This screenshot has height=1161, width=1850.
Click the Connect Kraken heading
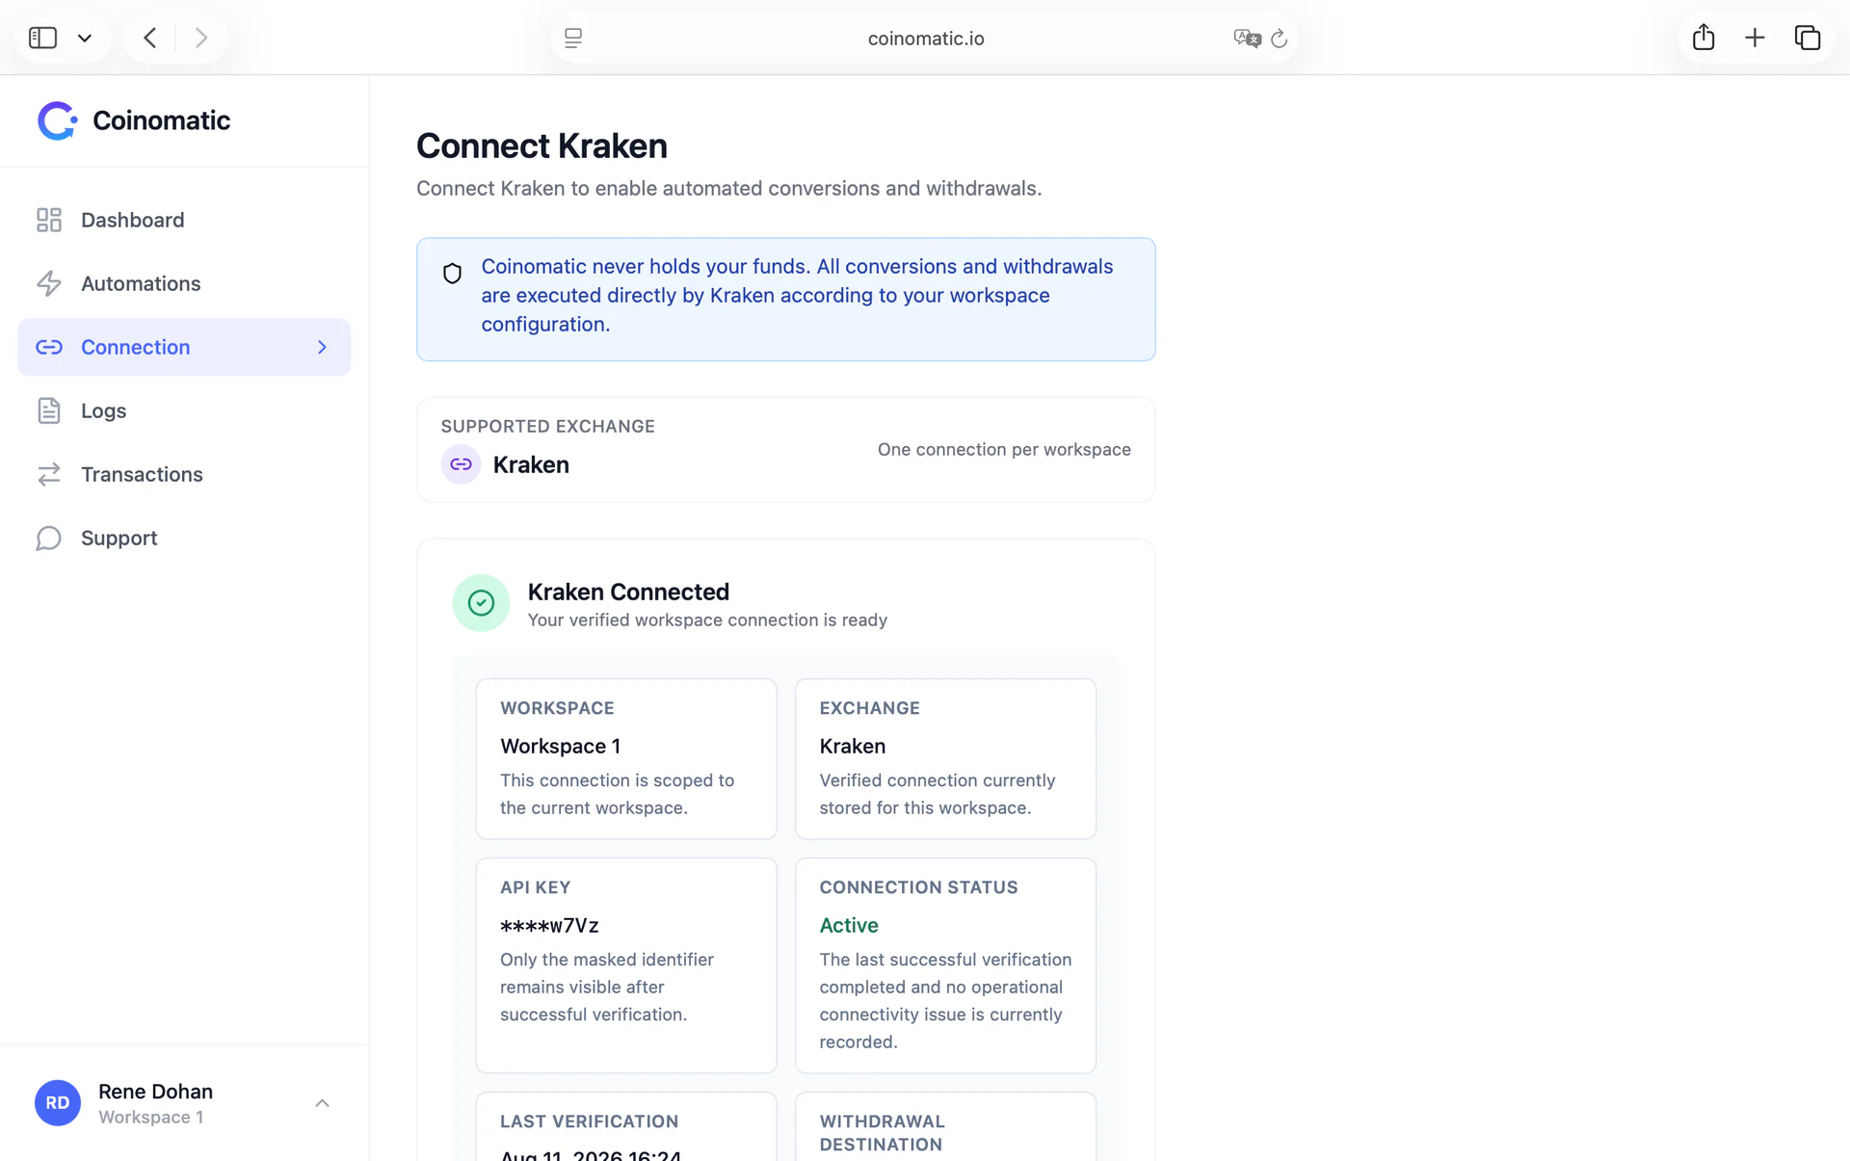[542, 145]
